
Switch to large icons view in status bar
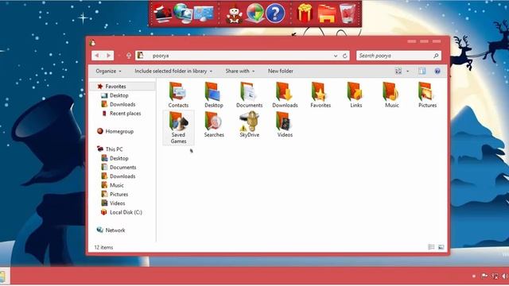tap(441, 247)
